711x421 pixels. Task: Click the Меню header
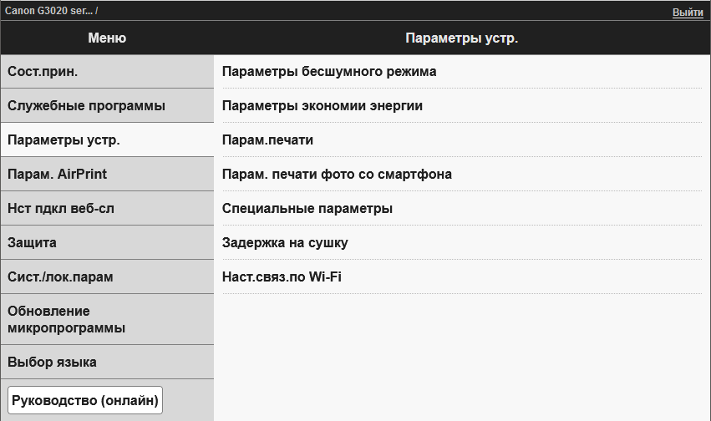pyautogui.click(x=107, y=38)
